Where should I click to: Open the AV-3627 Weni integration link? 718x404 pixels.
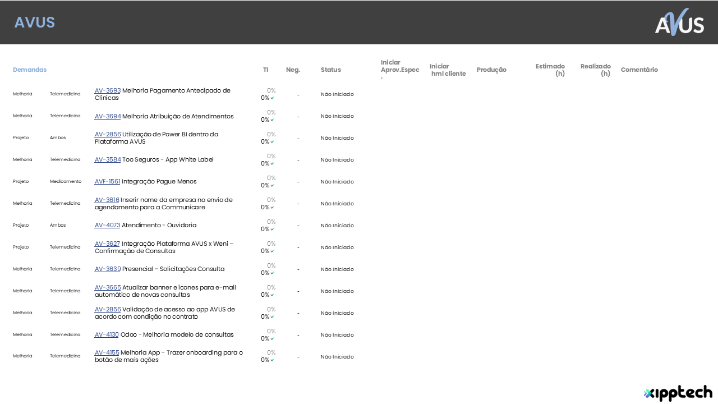[x=108, y=244]
